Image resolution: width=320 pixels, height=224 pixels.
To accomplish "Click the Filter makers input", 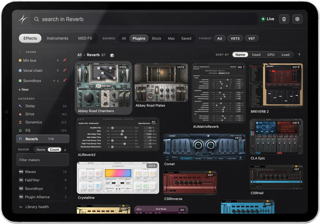I will point(43,160).
